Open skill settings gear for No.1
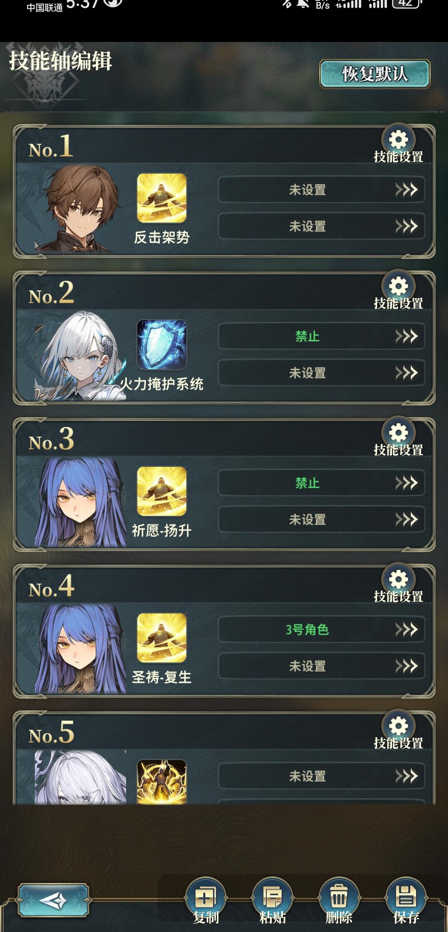 pyautogui.click(x=398, y=140)
